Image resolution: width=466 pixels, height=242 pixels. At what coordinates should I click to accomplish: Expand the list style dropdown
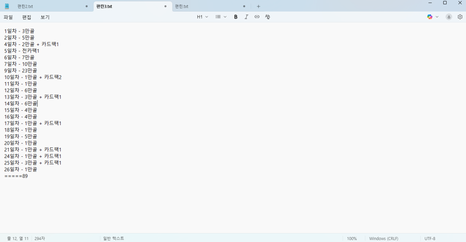pos(221,17)
